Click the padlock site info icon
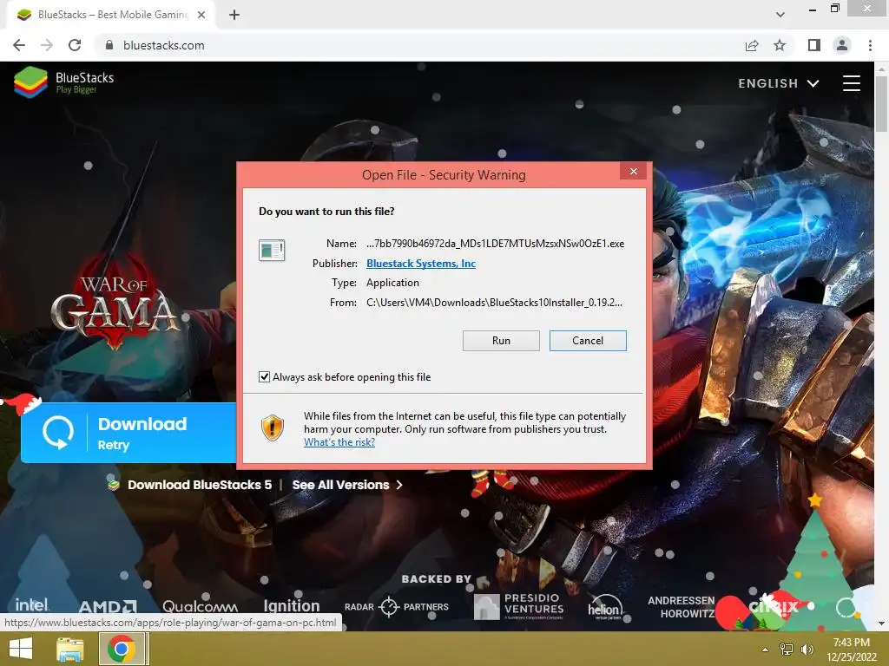 click(109, 45)
